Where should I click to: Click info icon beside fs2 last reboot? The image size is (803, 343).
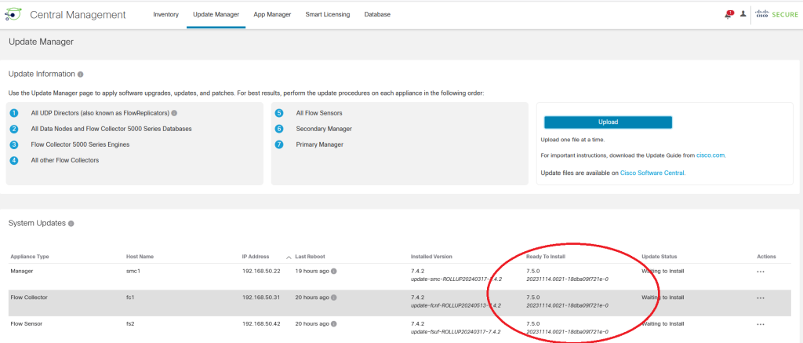point(333,324)
